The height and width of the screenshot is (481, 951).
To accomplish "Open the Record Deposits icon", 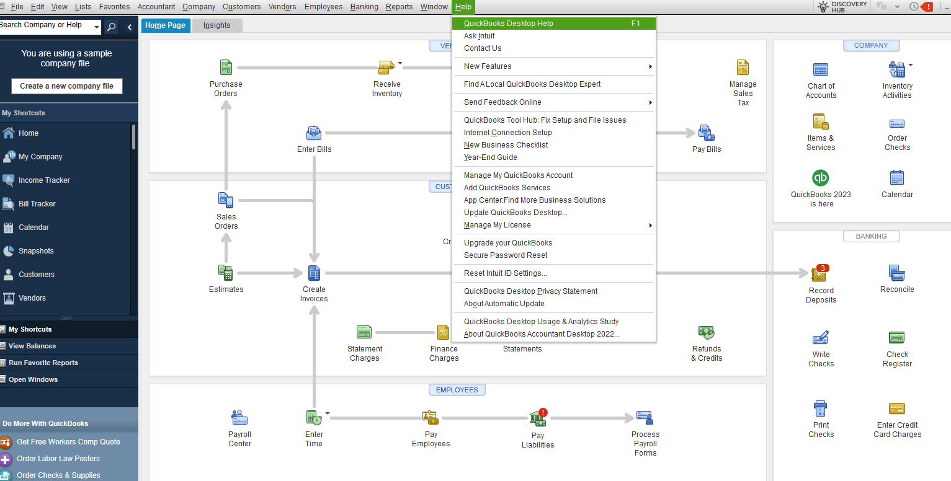I will [820, 273].
